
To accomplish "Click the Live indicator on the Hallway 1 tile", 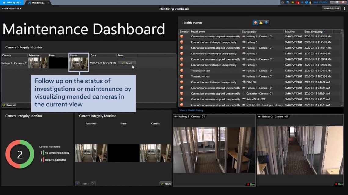I will [250, 184].
